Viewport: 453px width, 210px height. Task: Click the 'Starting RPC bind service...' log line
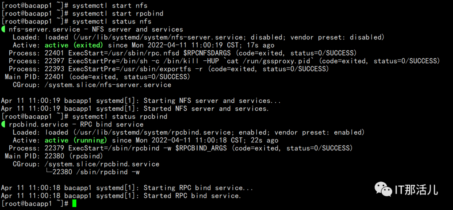(127, 188)
